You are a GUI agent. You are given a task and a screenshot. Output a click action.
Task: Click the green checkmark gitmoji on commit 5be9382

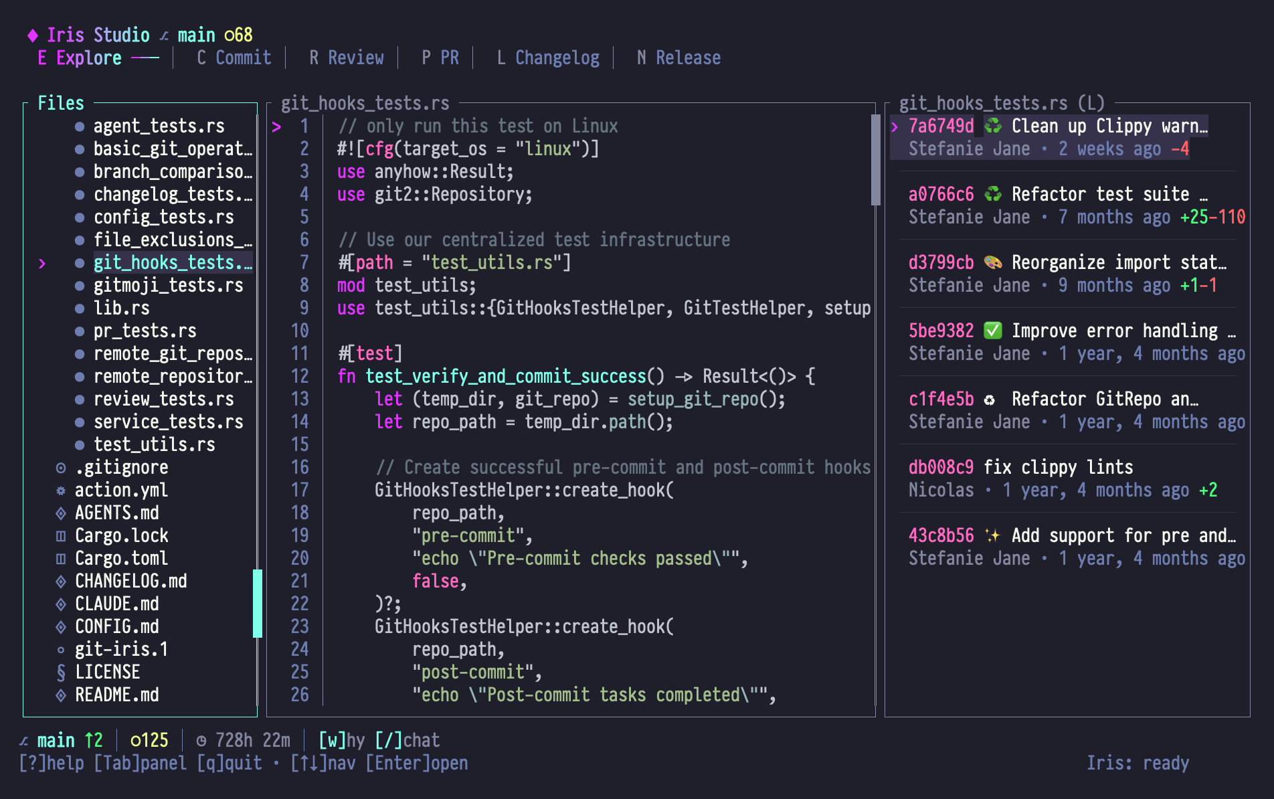click(993, 331)
